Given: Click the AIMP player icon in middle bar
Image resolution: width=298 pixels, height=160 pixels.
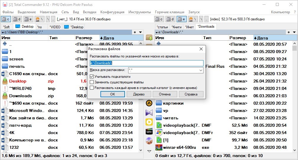Looking at the screenshot, I should click(x=149, y=103).
